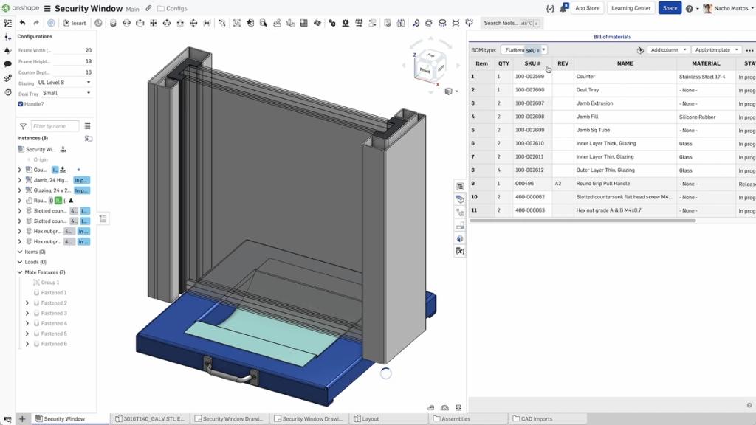This screenshot has width=756, height=425.
Task: Open the comments panel from the left edge
Action: (x=7, y=63)
